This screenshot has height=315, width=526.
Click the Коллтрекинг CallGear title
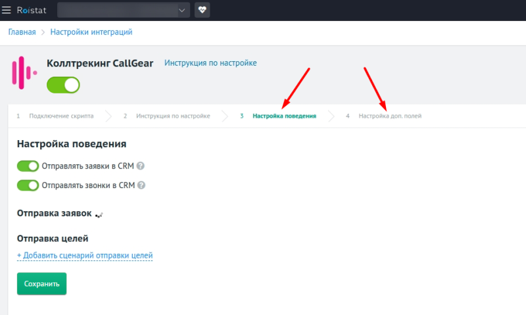(x=100, y=63)
